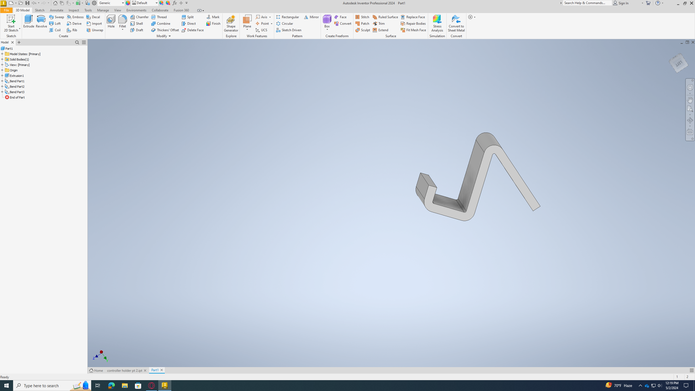Viewport: 695px width, 391px height.
Task: Click the Patch surface tool
Action: point(362,23)
